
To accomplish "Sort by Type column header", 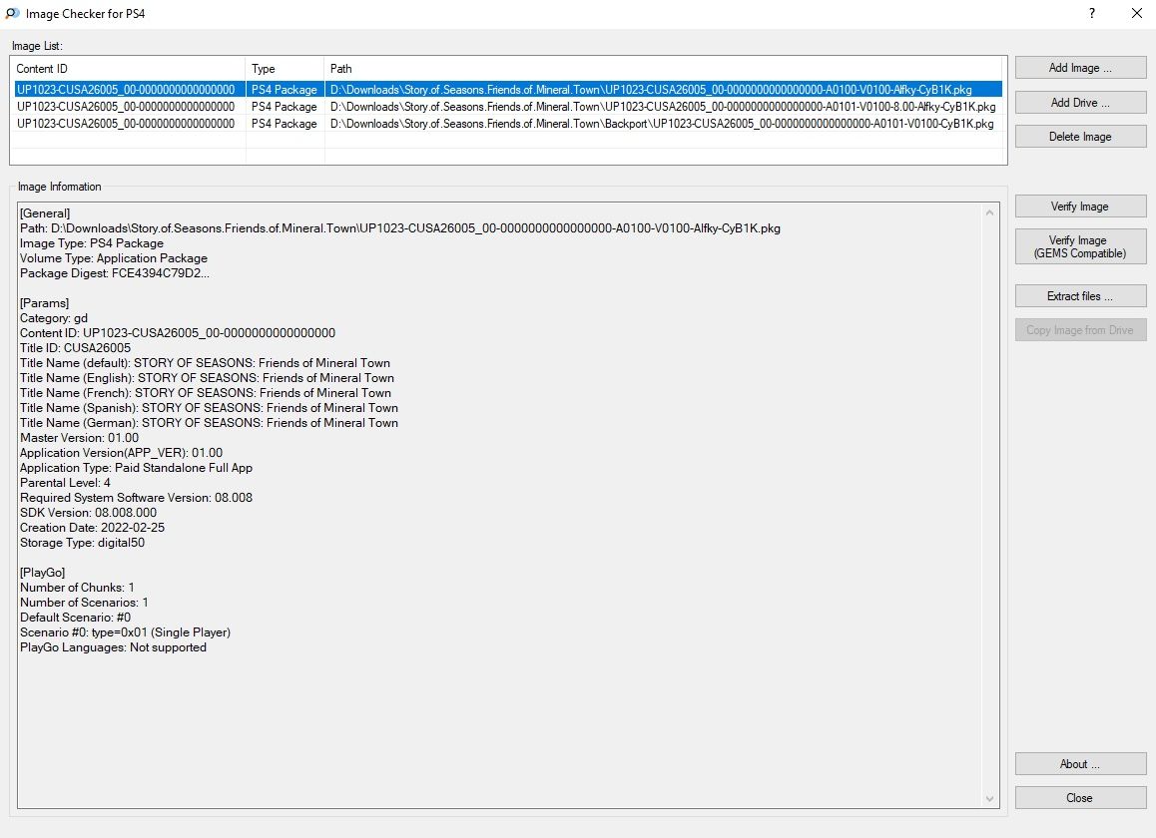I will (x=285, y=69).
